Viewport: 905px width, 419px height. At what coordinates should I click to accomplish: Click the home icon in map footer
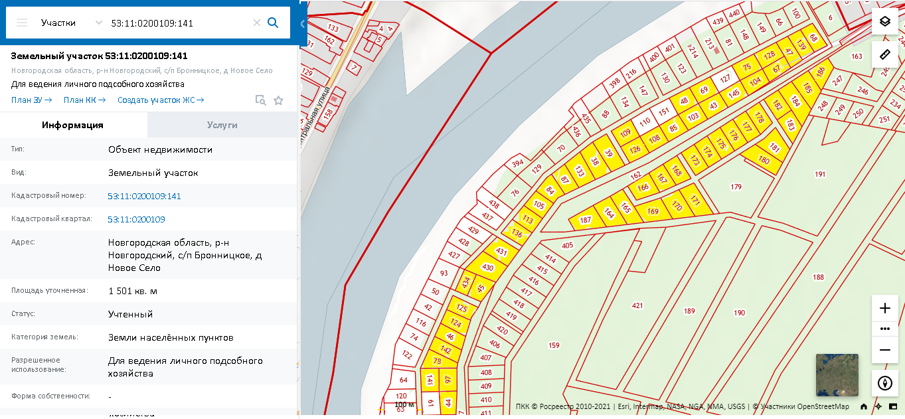click(864, 406)
